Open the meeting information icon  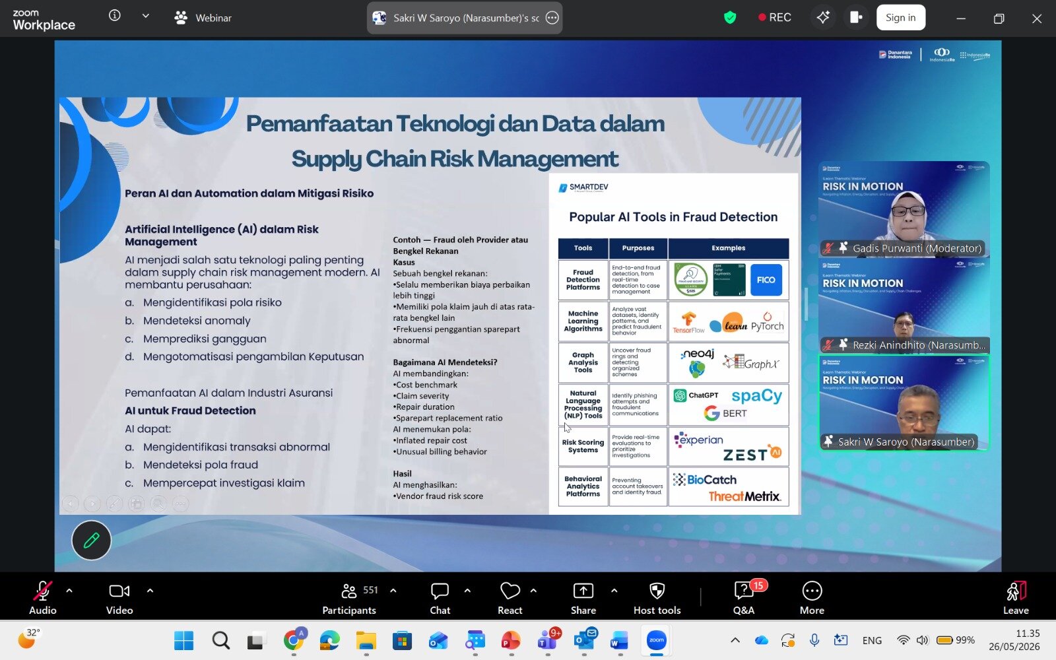point(115,16)
